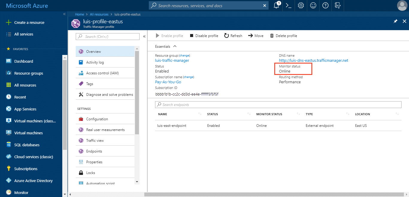Open the directory and subscription filter icon
The width and height of the screenshot is (409, 197).
click(x=338, y=5)
